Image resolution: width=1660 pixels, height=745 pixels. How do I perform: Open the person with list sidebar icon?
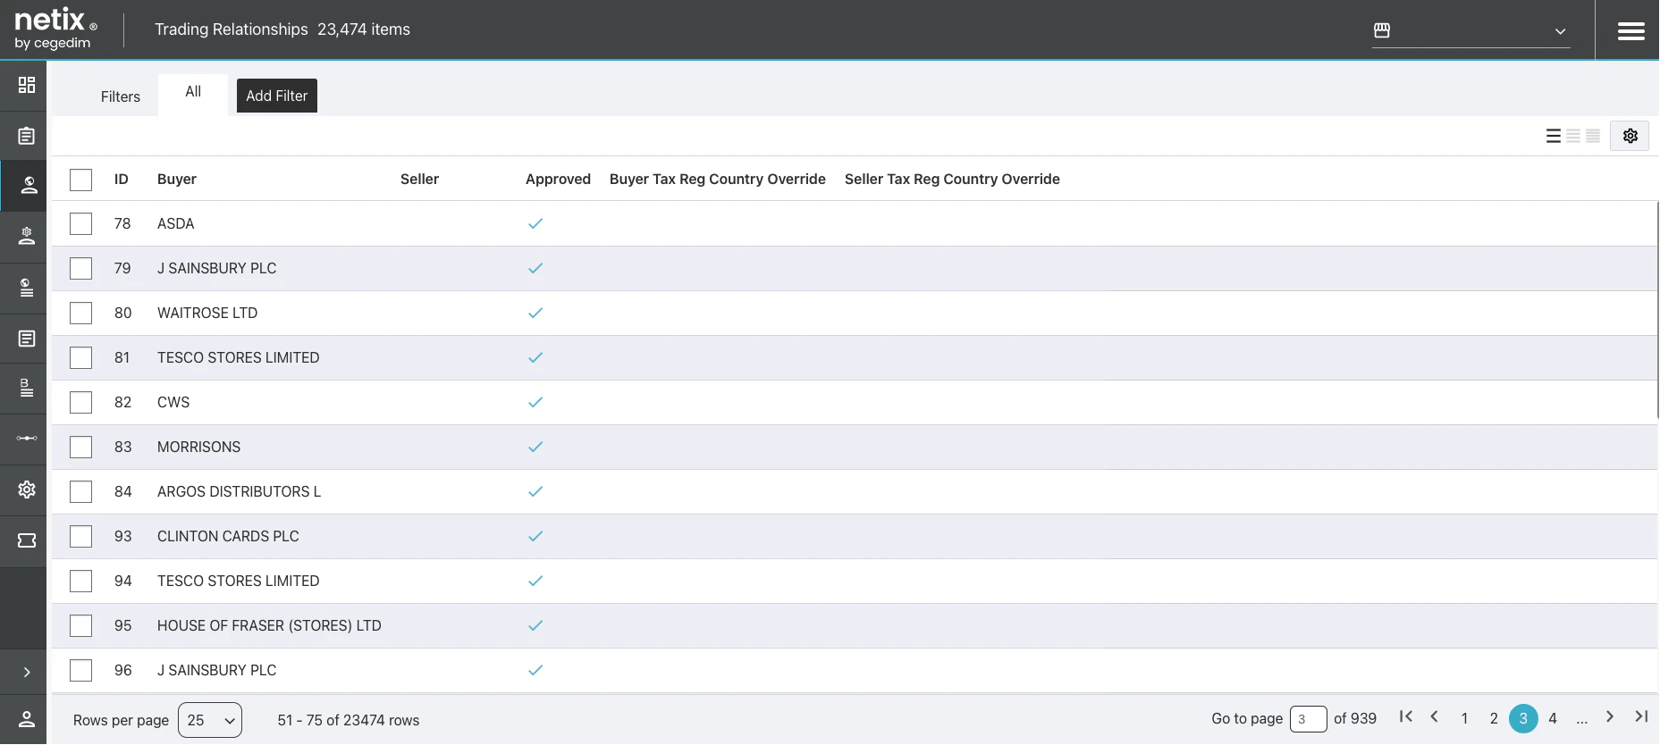coord(27,288)
